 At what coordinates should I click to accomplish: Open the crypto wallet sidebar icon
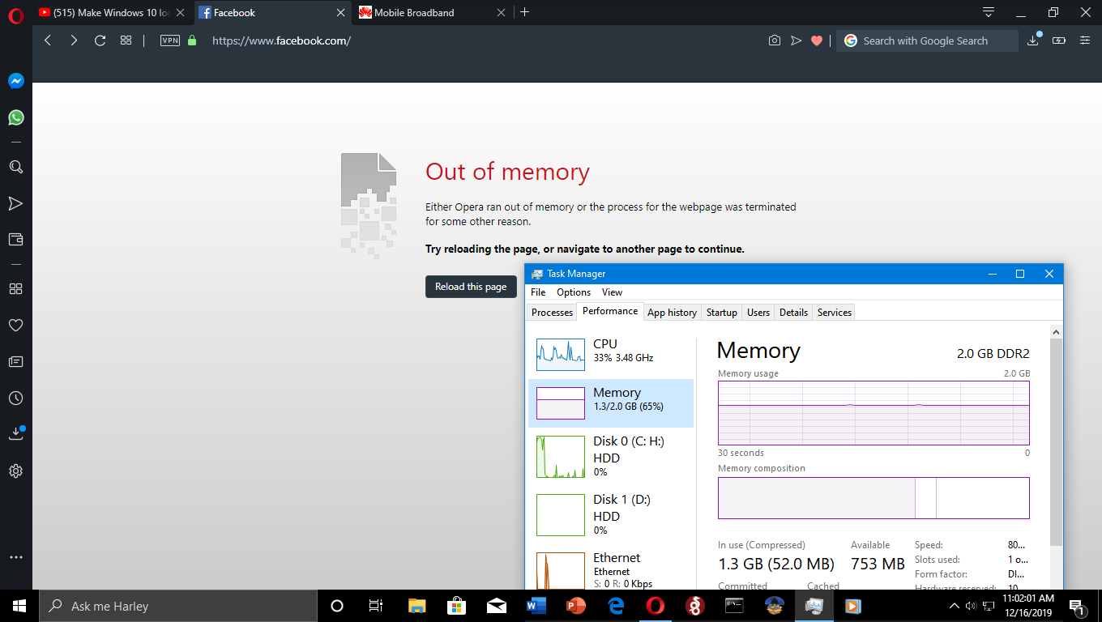(x=15, y=240)
